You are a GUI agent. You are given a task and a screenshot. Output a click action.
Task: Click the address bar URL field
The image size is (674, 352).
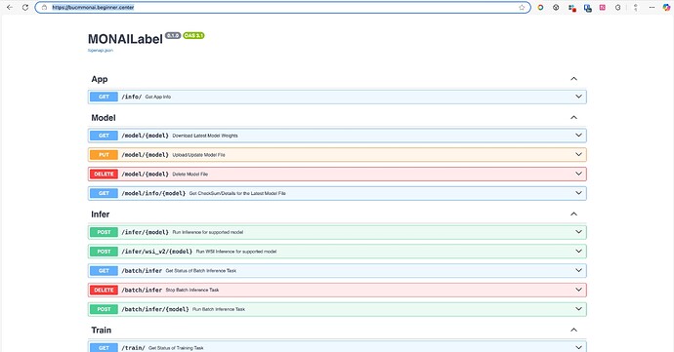tap(283, 7)
